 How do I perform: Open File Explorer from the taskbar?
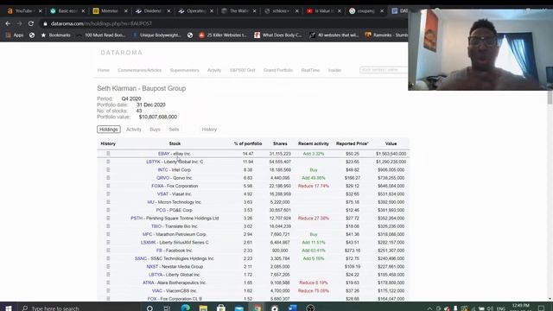(x=203, y=308)
